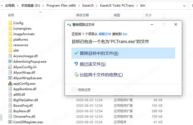Select the ChromePro.dll file icon
This screenshot has height=125, width=193.
point(10,117)
